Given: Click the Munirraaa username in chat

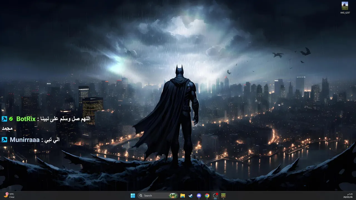Looking at the screenshot, I should coord(25,140).
